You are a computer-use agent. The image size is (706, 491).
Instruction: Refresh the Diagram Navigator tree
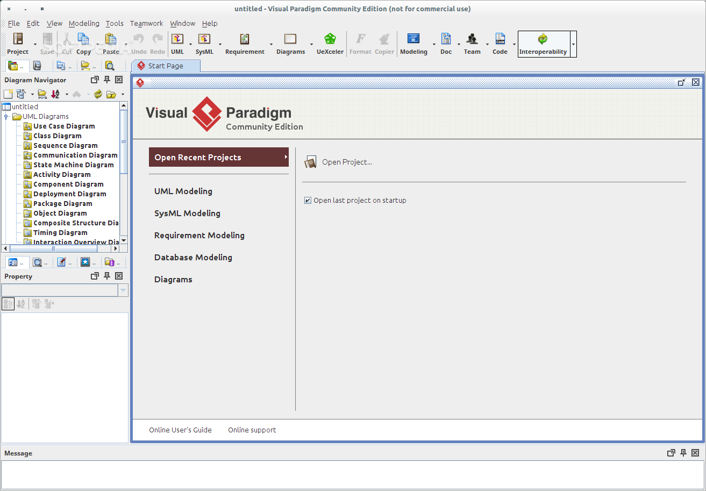[98, 94]
